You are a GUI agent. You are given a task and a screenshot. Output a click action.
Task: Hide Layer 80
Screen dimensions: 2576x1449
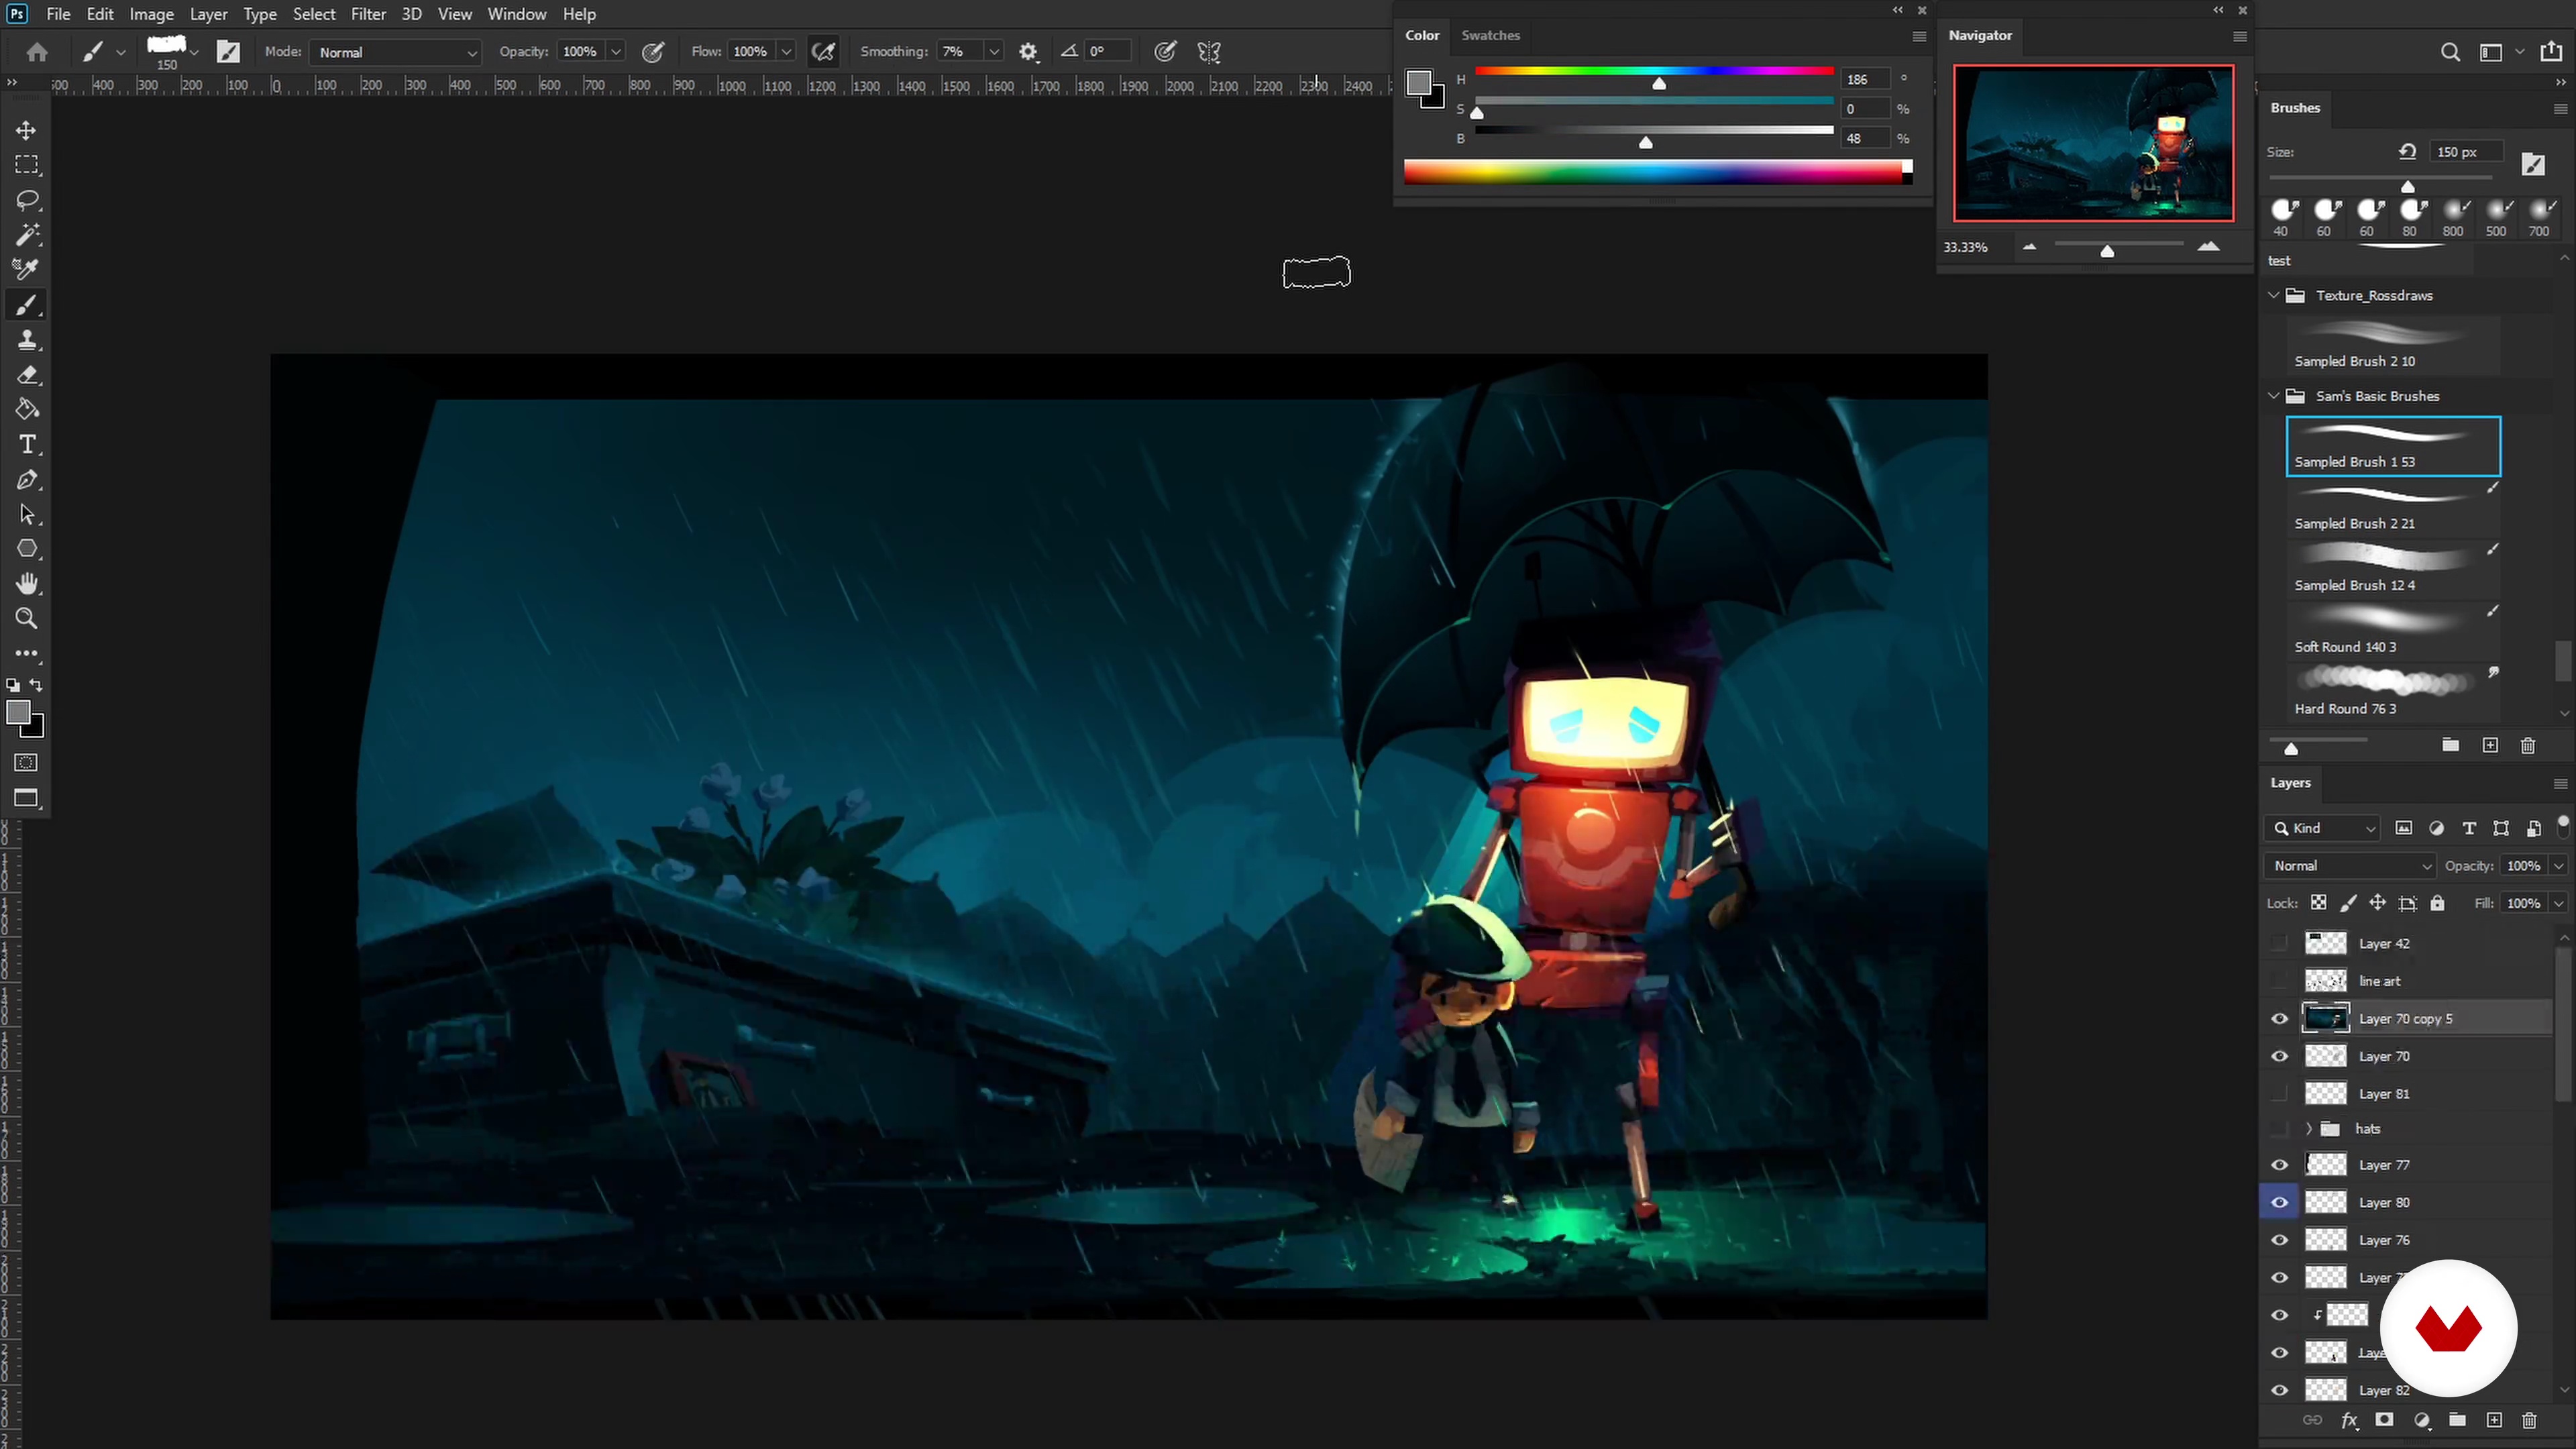[2280, 1202]
